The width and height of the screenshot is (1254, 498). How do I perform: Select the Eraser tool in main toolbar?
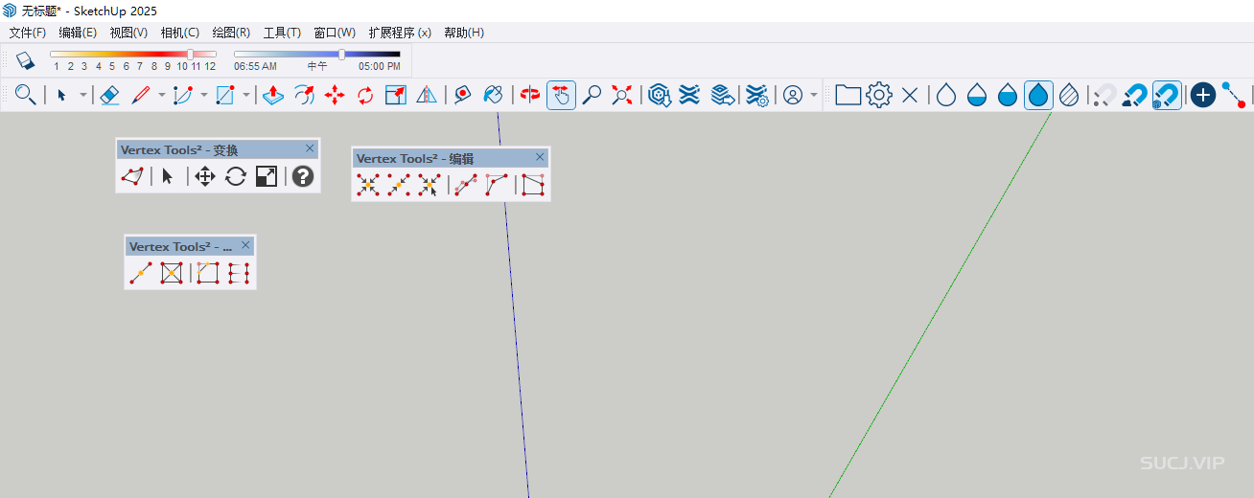pos(109,95)
